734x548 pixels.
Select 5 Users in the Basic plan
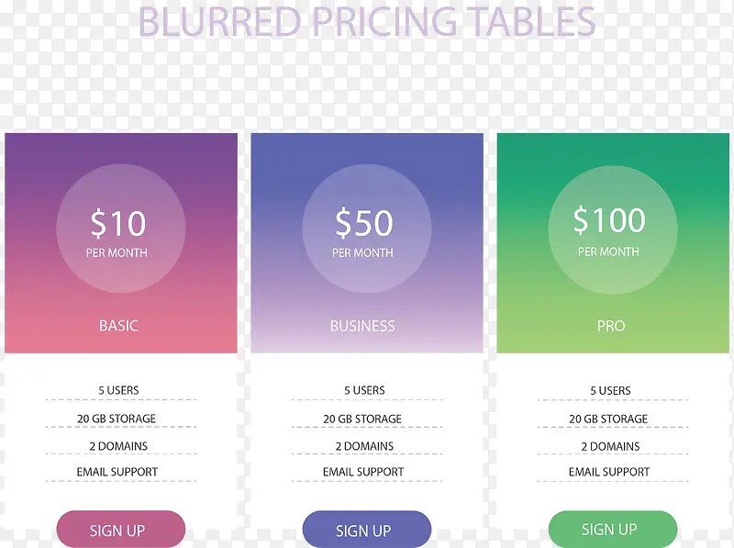pos(118,390)
